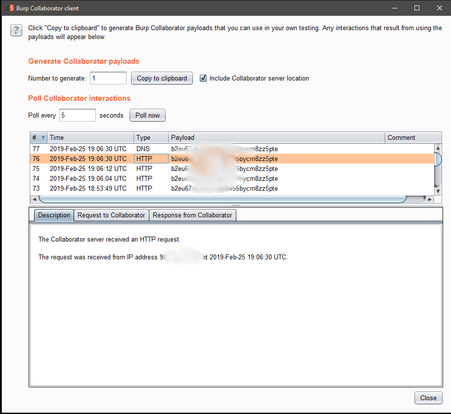Close the window with the X button
Screen dimensions: 451x414
click(x=440, y=8)
